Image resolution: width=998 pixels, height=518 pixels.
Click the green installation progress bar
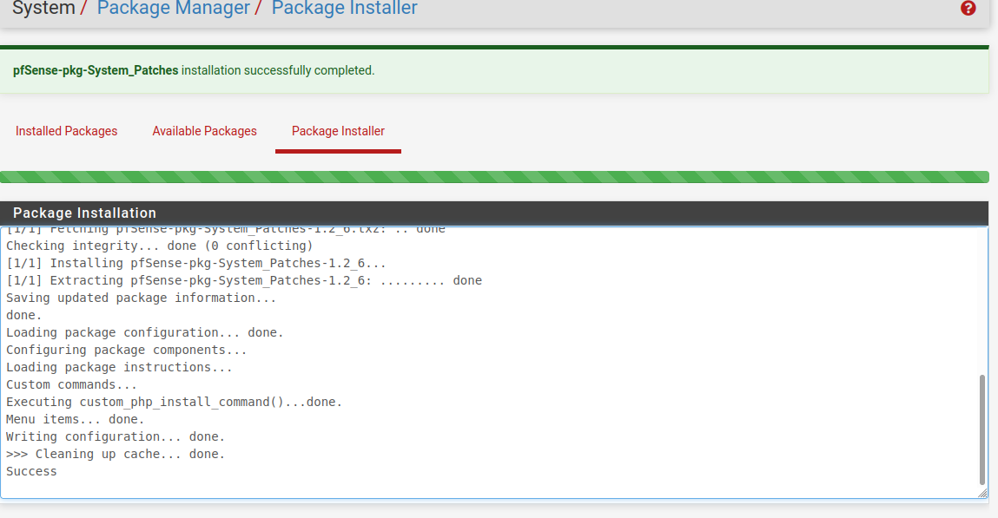[x=494, y=177]
